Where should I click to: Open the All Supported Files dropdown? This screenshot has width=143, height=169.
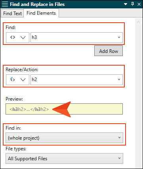(64, 159)
